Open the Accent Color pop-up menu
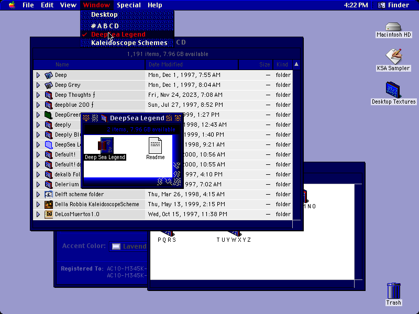Viewport: 419px width, 314px height. coord(128,246)
